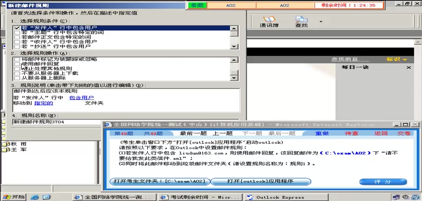Image resolution: width=422 pixels, height=201 pixels.
Task: Click the IE icon in exam window titlebar
Action: tap(108, 125)
